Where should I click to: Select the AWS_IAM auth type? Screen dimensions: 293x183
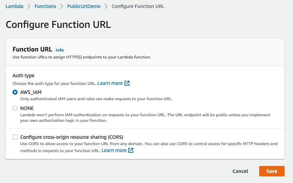coord(15,92)
